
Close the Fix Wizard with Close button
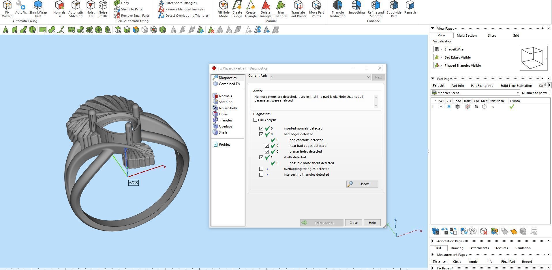point(353,223)
